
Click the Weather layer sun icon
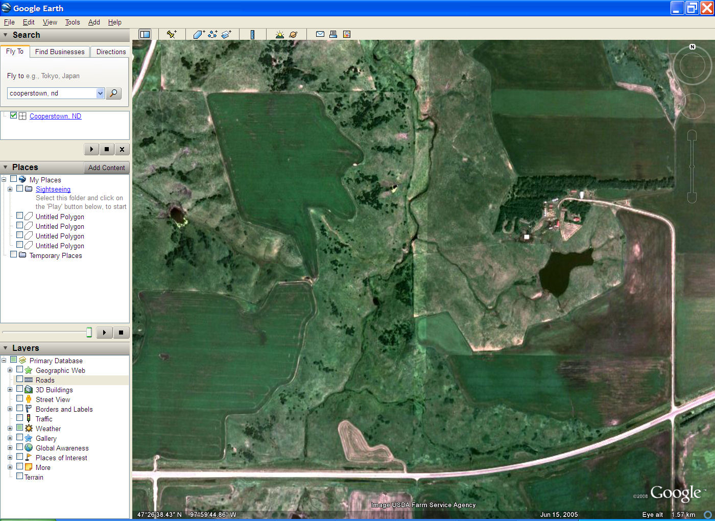29,428
